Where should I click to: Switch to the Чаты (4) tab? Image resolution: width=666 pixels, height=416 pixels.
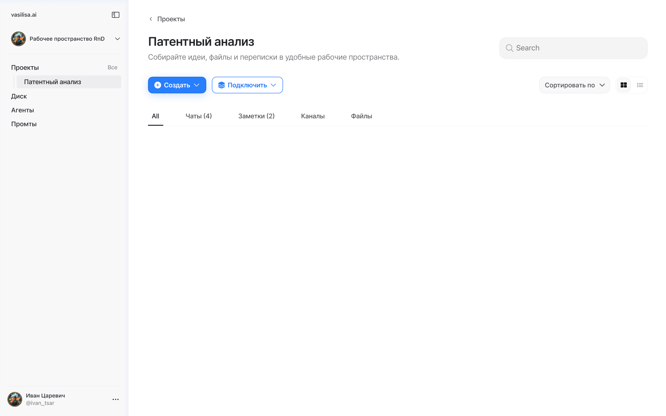click(199, 116)
